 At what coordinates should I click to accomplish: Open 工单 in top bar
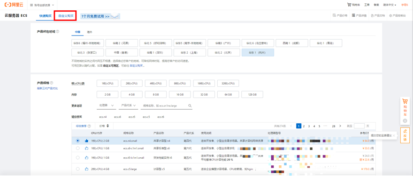tap(367, 5)
